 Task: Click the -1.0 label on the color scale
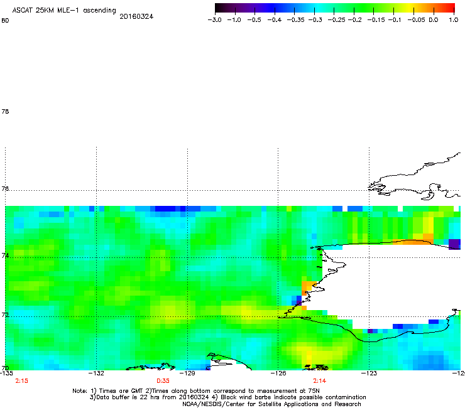(x=234, y=20)
